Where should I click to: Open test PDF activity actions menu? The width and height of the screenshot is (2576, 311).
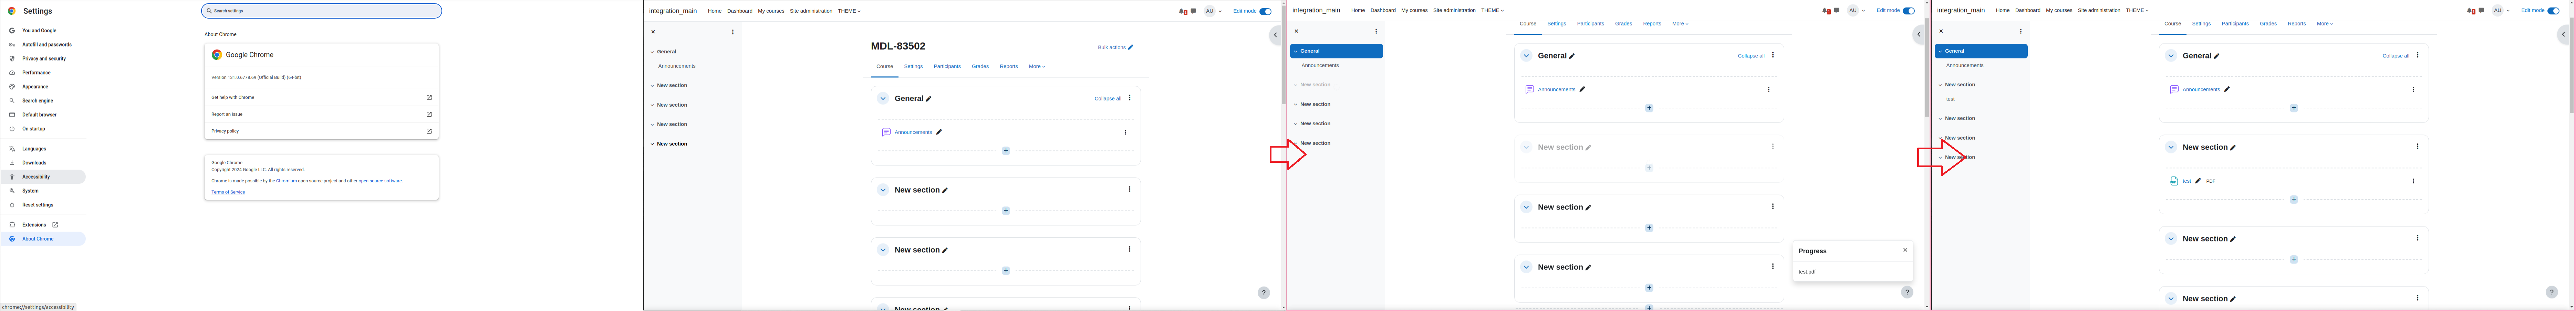(x=2413, y=181)
